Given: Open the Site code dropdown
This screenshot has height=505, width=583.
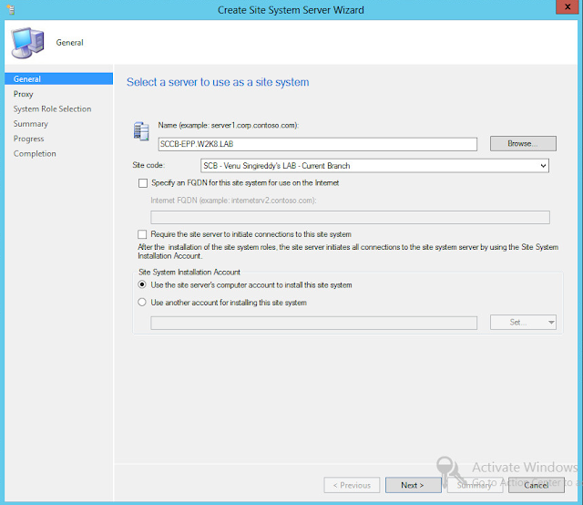Looking at the screenshot, I should [374, 166].
